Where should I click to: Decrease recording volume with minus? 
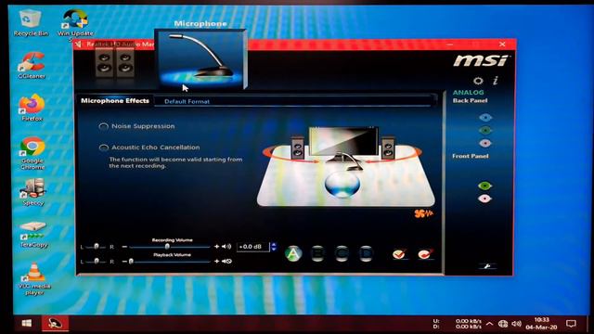(124, 247)
